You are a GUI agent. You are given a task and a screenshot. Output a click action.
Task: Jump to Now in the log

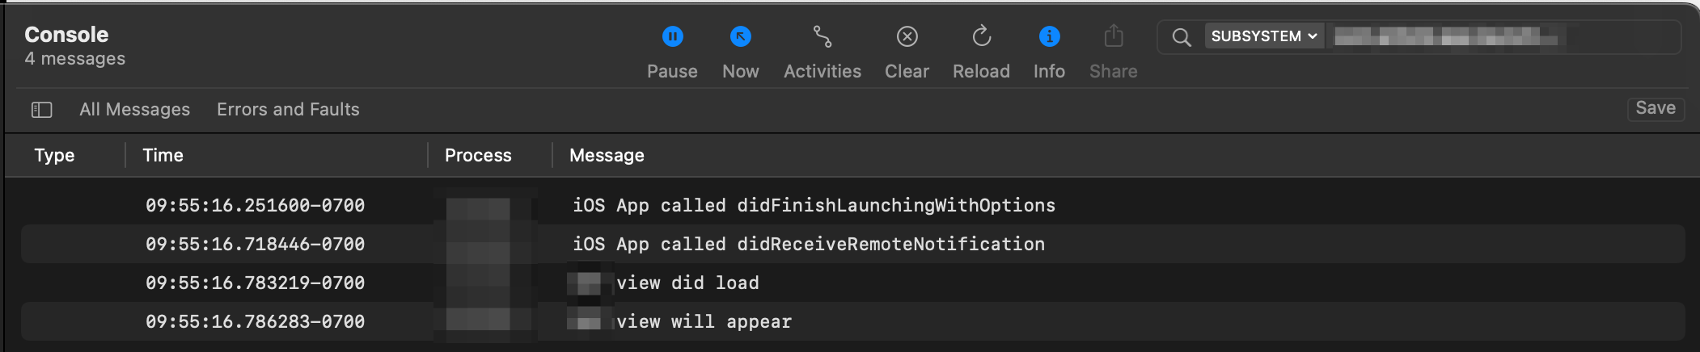(x=740, y=37)
